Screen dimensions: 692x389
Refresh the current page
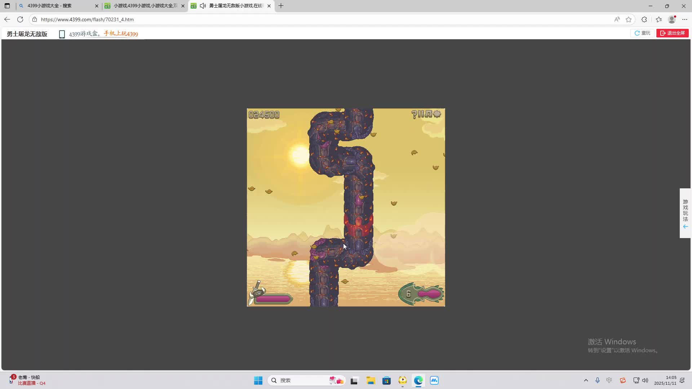[20, 19]
